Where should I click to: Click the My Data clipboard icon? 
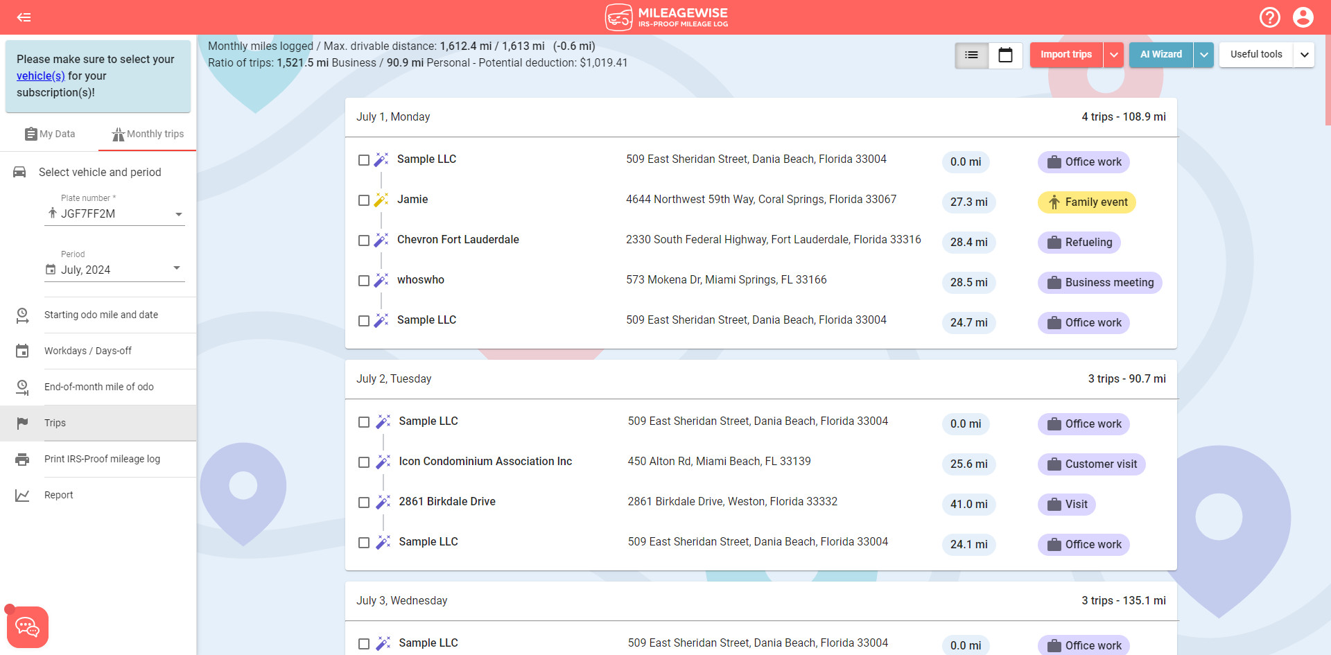(x=31, y=134)
